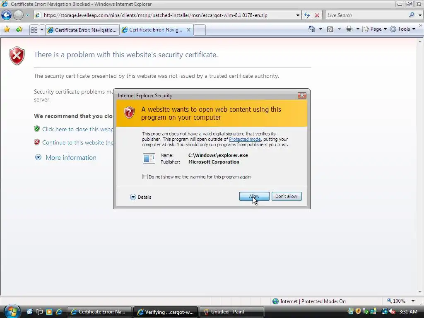Click the Show Desktop quick launch icon
Viewport: 424px width, 318px height.
[x=29, y=312]
